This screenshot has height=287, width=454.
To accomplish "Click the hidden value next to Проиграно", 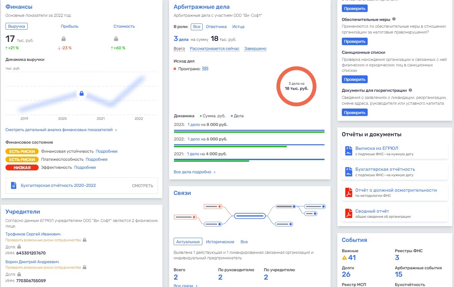I will 205,69.
